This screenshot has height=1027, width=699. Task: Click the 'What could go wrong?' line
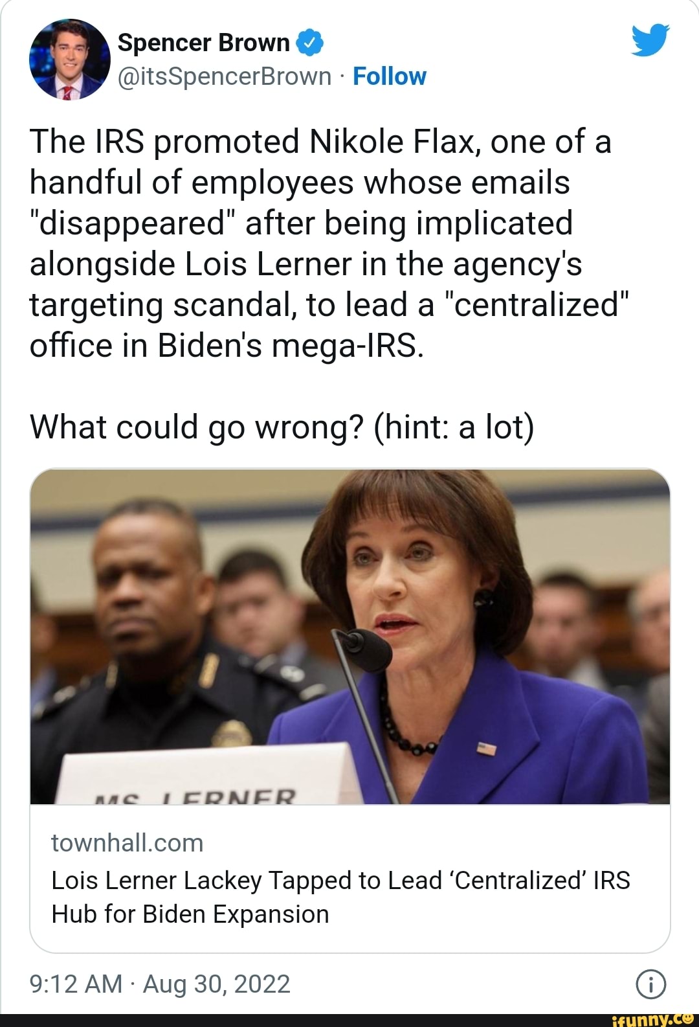pyautogui.click(x=282, y=427)
